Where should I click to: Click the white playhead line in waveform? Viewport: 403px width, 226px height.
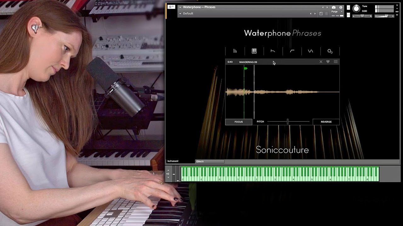254,92
